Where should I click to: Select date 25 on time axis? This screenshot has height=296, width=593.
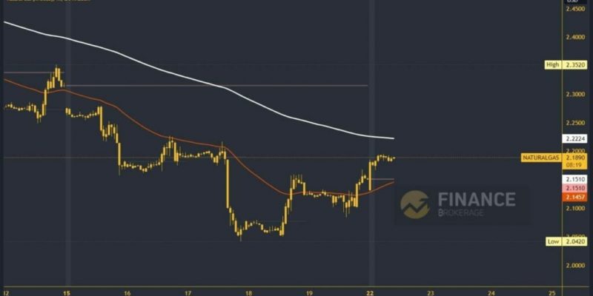551,292
